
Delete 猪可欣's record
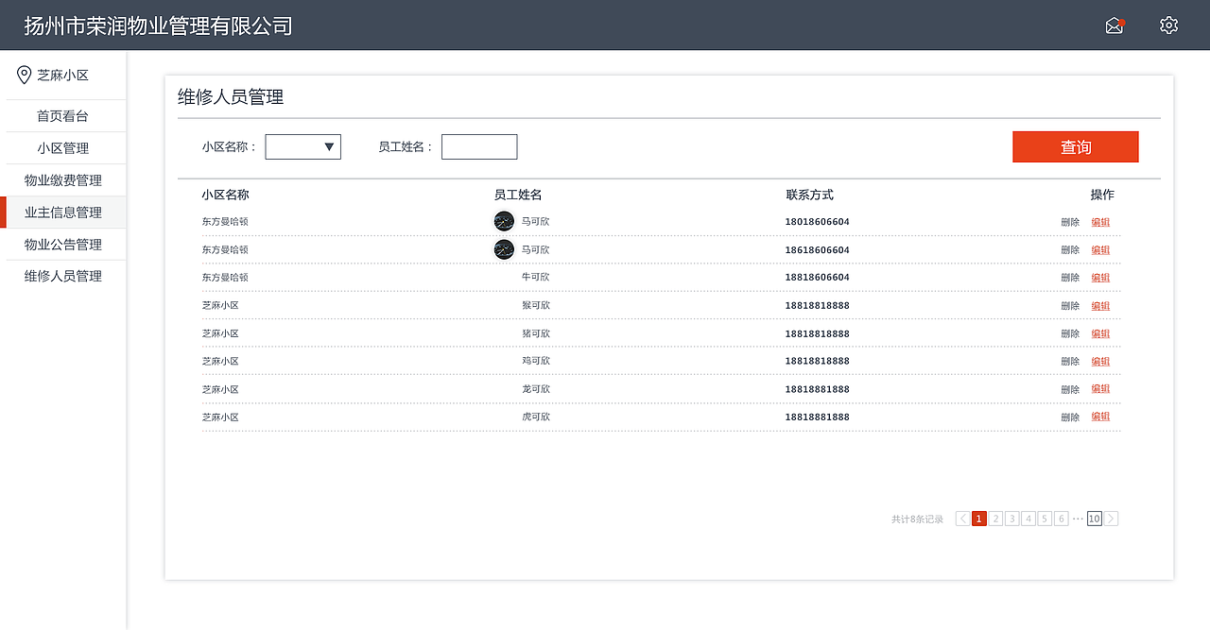pyautogui.click(x=1070, y=333)
